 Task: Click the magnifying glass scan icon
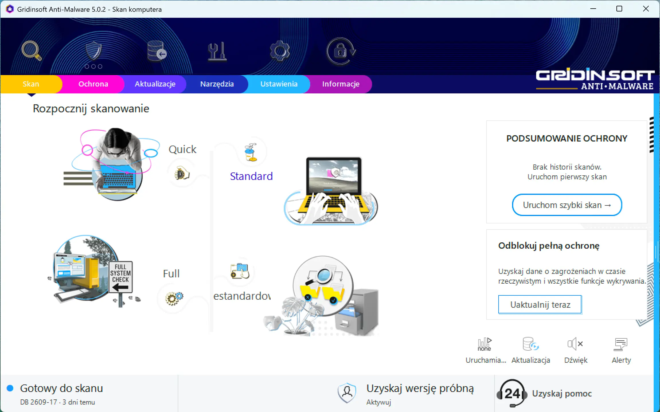tap(32, 51)
